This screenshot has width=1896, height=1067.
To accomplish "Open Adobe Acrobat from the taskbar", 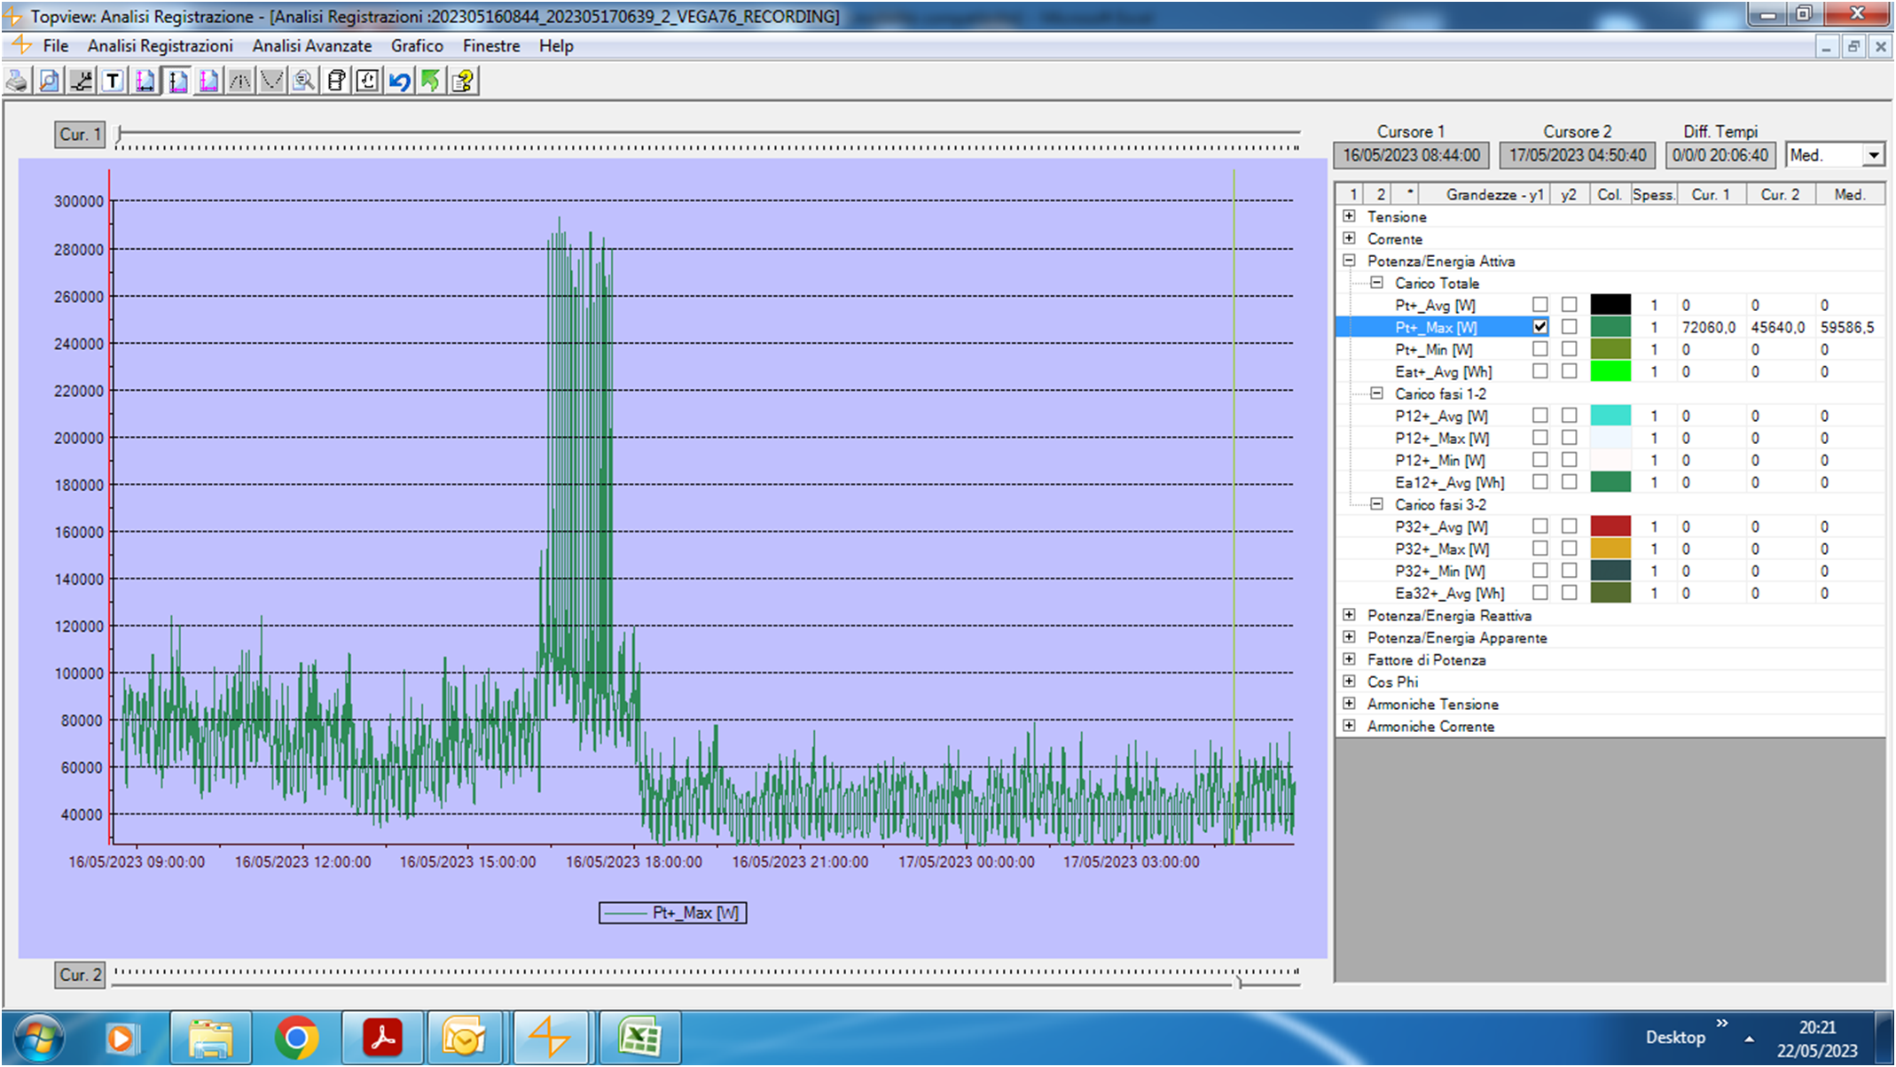I will click(382, 1038).
